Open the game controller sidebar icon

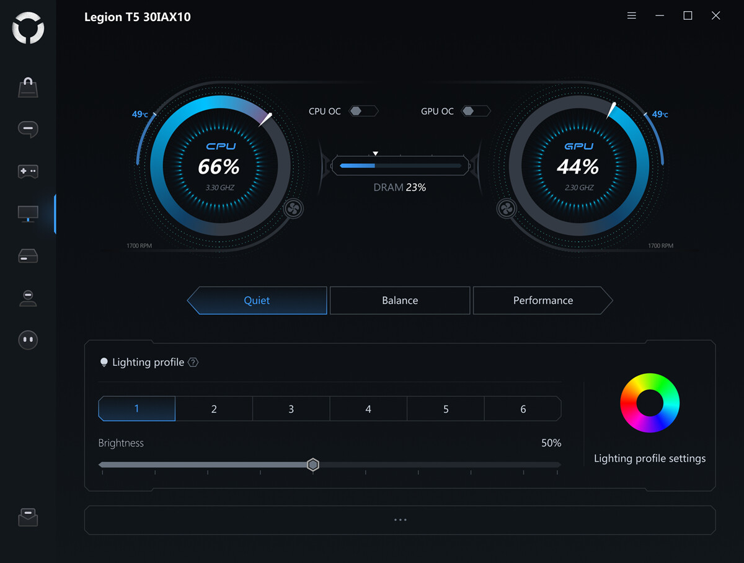[28, 171]
